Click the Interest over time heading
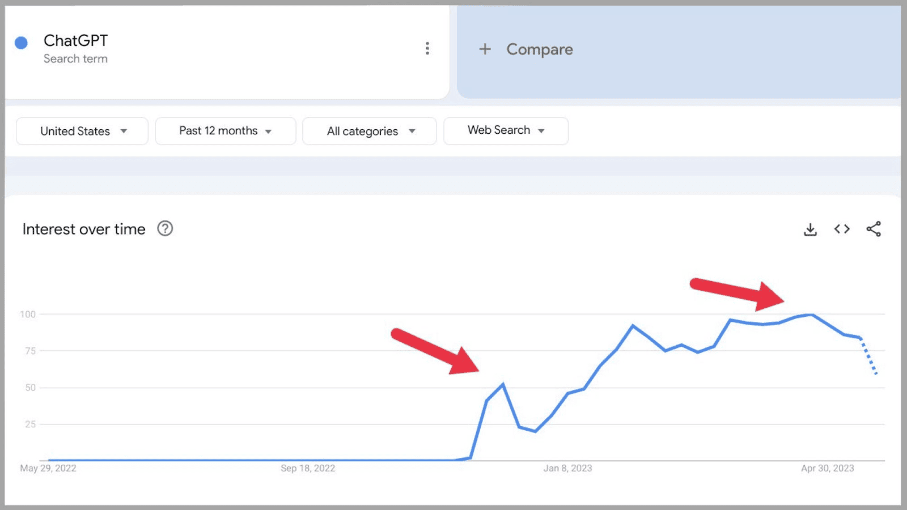Screen dimensions: 907x510 [x=83, y=229]
